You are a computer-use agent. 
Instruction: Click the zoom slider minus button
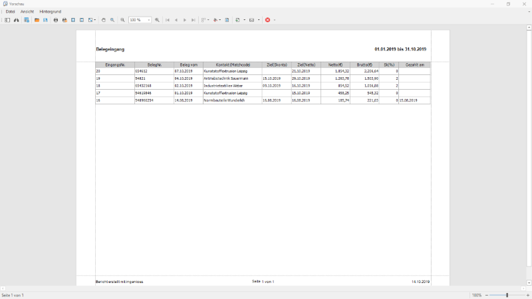[x=487, y=295]
